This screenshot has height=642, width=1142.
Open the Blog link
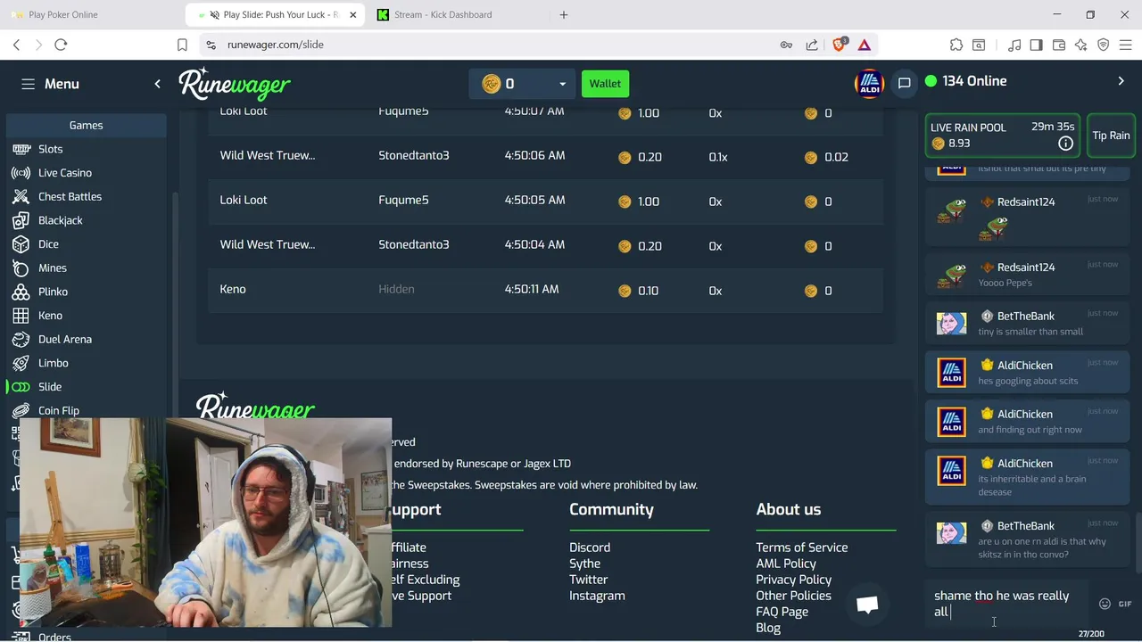tap(768, 628)
